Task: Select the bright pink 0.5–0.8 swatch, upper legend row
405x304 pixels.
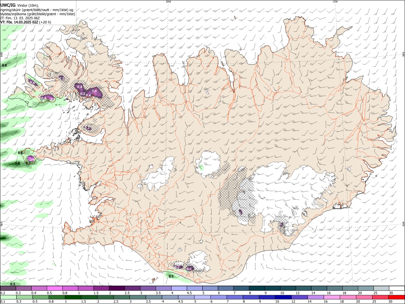Action: 54,288
